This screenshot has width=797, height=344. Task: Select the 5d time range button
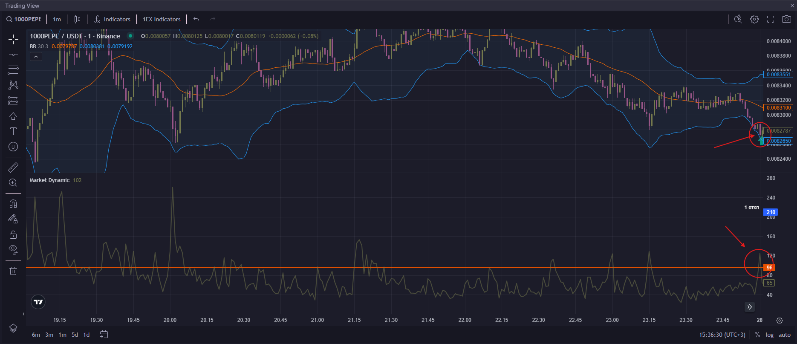point(75,335)
